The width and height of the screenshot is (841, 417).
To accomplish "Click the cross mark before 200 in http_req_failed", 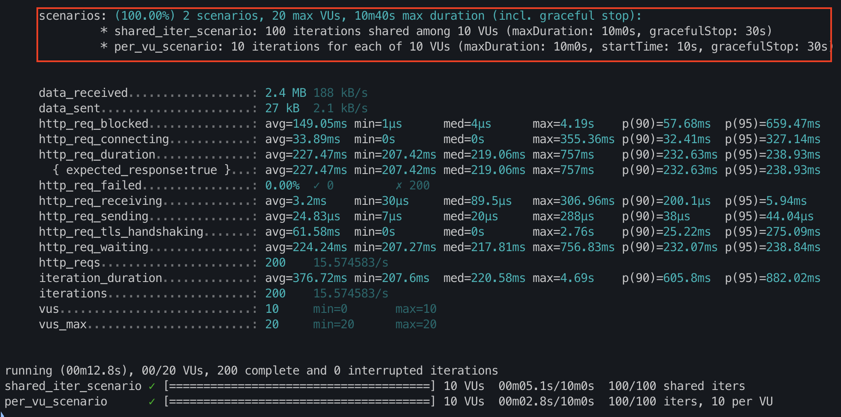I will [x=399, y=186].
